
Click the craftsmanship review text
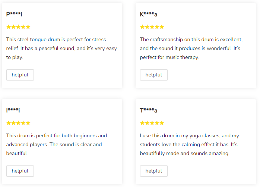tap(191, 49)
